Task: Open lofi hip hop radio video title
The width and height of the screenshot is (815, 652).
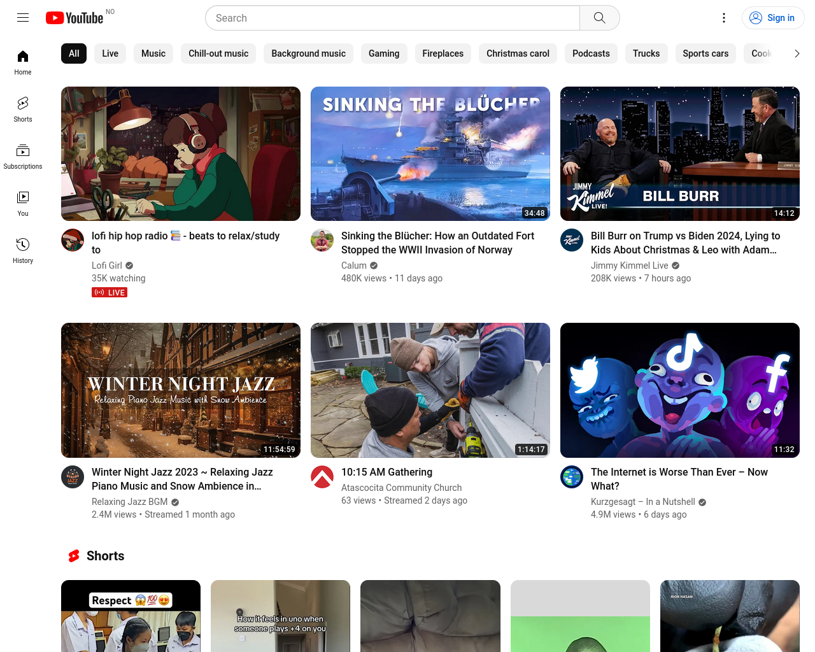Action: click(x=186, y=243)
